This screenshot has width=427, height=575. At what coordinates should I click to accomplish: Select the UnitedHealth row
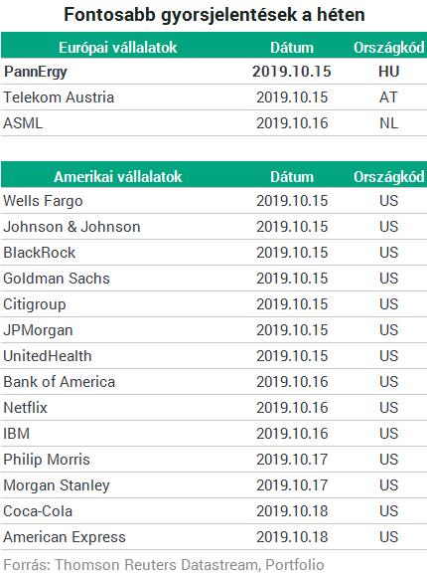213,356
